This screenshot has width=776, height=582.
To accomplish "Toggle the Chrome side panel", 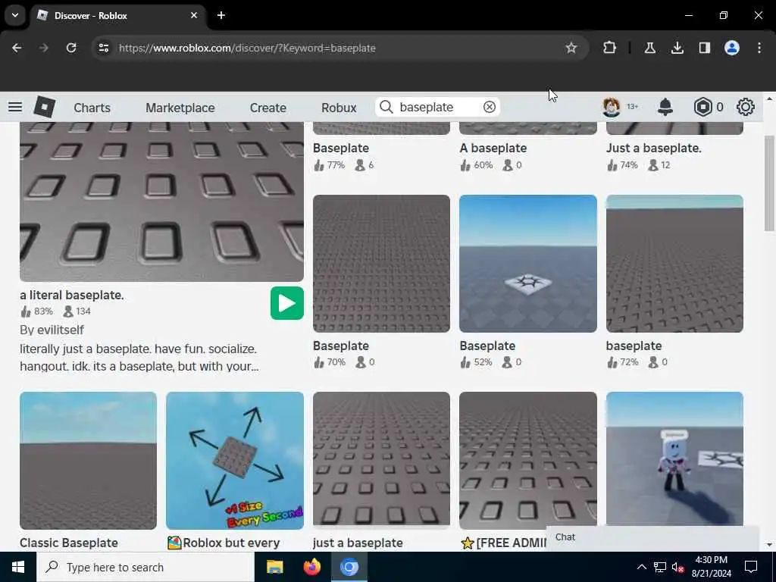I will (x=704, y=48).
